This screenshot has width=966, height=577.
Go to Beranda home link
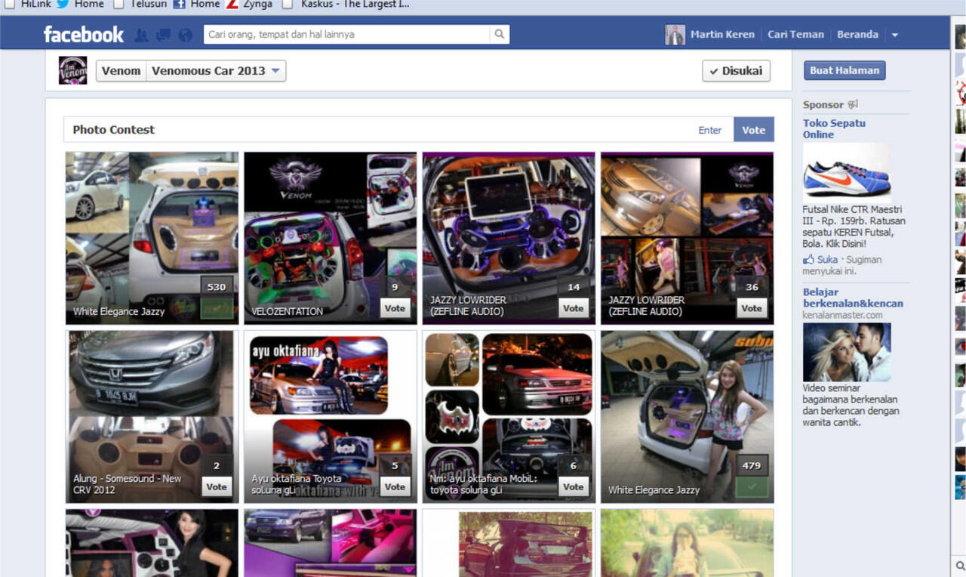pyautogui.click(x=857, y=35)
